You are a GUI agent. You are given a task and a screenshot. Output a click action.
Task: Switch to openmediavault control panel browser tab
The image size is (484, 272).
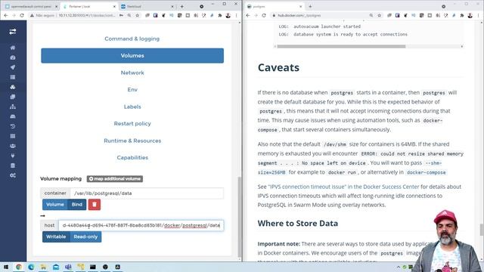coord(30,6)
